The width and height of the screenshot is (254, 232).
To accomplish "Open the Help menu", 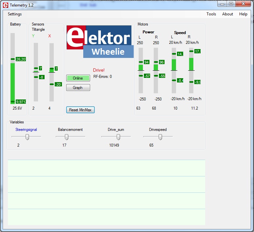I will pos(243,14).
